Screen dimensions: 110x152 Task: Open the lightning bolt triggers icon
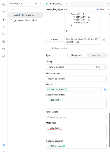pyautogui.click(x=4, y=27)
